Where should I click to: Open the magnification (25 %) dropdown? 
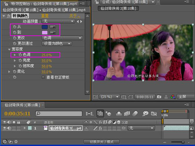tap(110, 97)
